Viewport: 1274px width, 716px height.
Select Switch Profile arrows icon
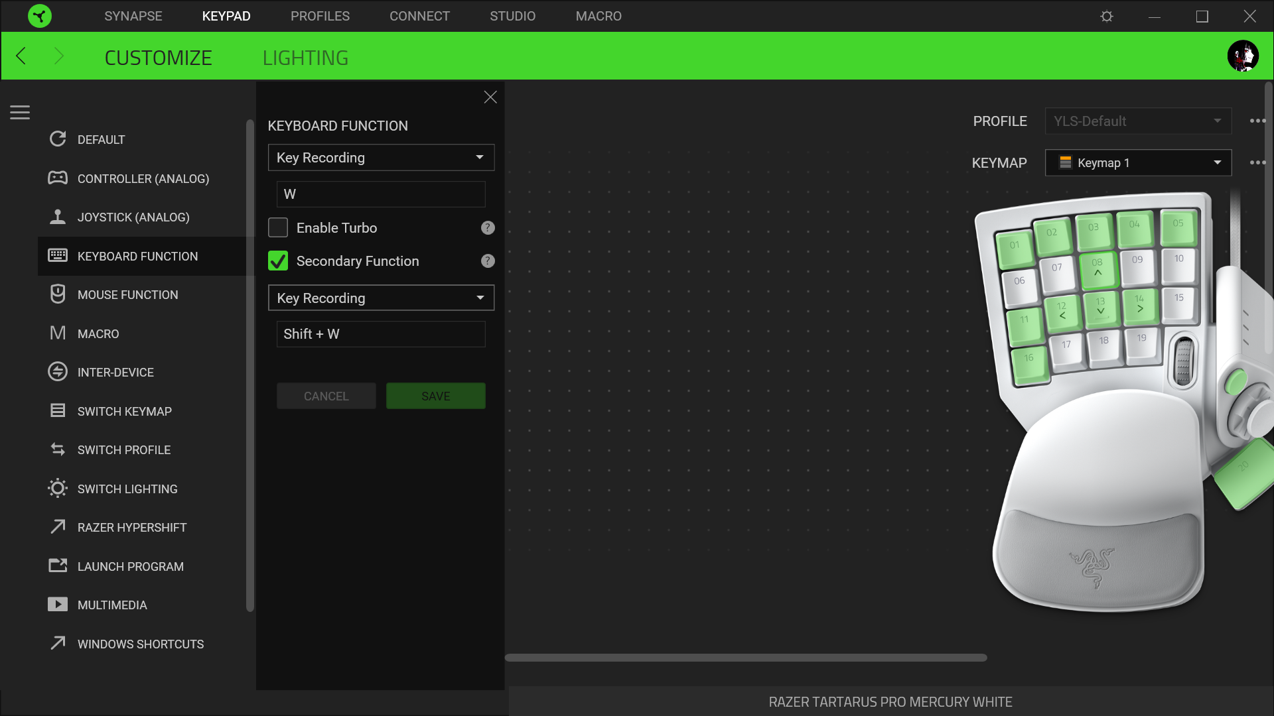pyautogui.click(x=58, y=449)
